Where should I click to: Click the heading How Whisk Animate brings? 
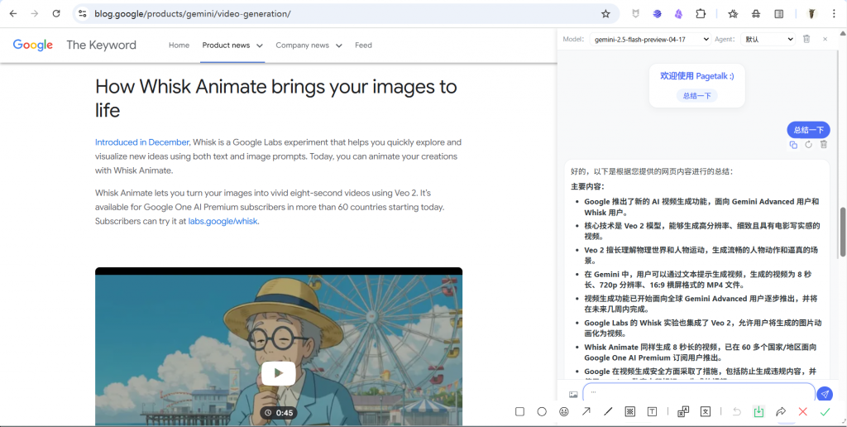(x=276, y=98)
